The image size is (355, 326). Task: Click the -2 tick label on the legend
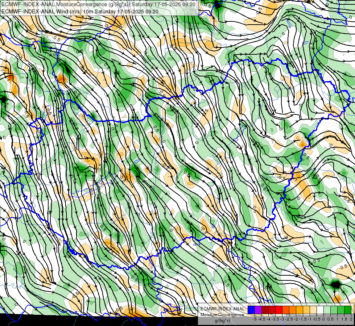coord(296,319)
